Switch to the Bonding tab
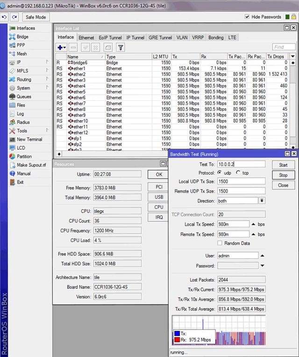The height and width of the screenshot is (357, 299). tap(216, 37)
